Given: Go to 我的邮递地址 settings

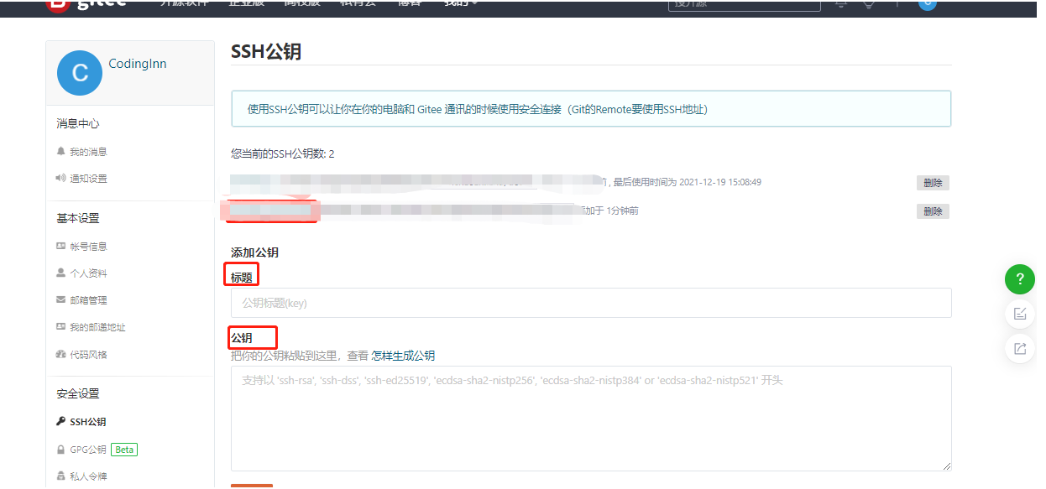Looking at the screenshot, I should point(97,327).
